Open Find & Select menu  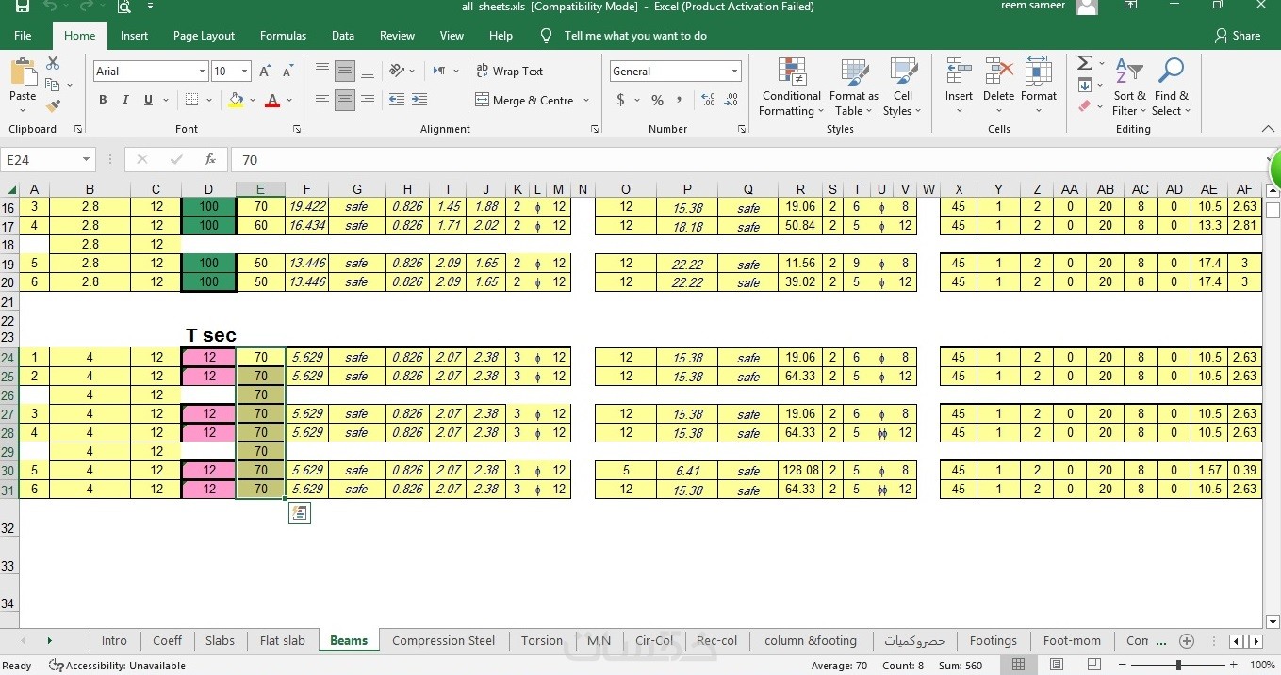pos(1172,88)
